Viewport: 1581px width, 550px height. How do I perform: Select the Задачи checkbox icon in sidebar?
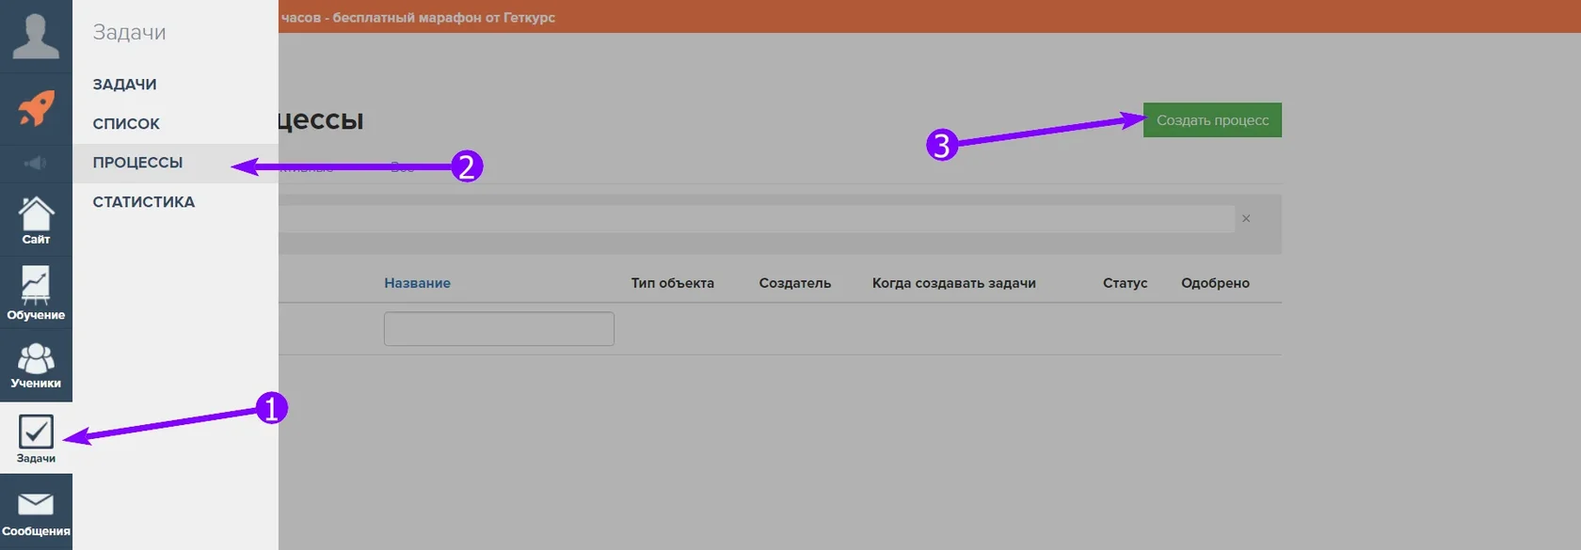coord(36,438)
